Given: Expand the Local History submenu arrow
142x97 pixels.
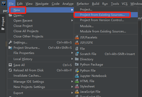Looking at the screenshot, I should point(72,59).
